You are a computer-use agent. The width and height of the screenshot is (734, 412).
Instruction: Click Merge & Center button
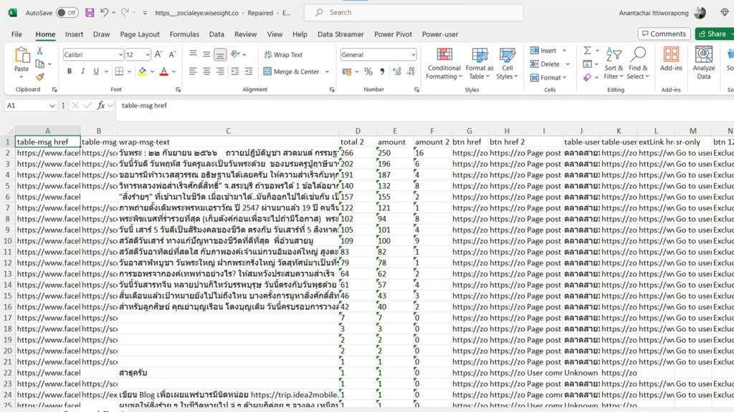coord(291,72)
